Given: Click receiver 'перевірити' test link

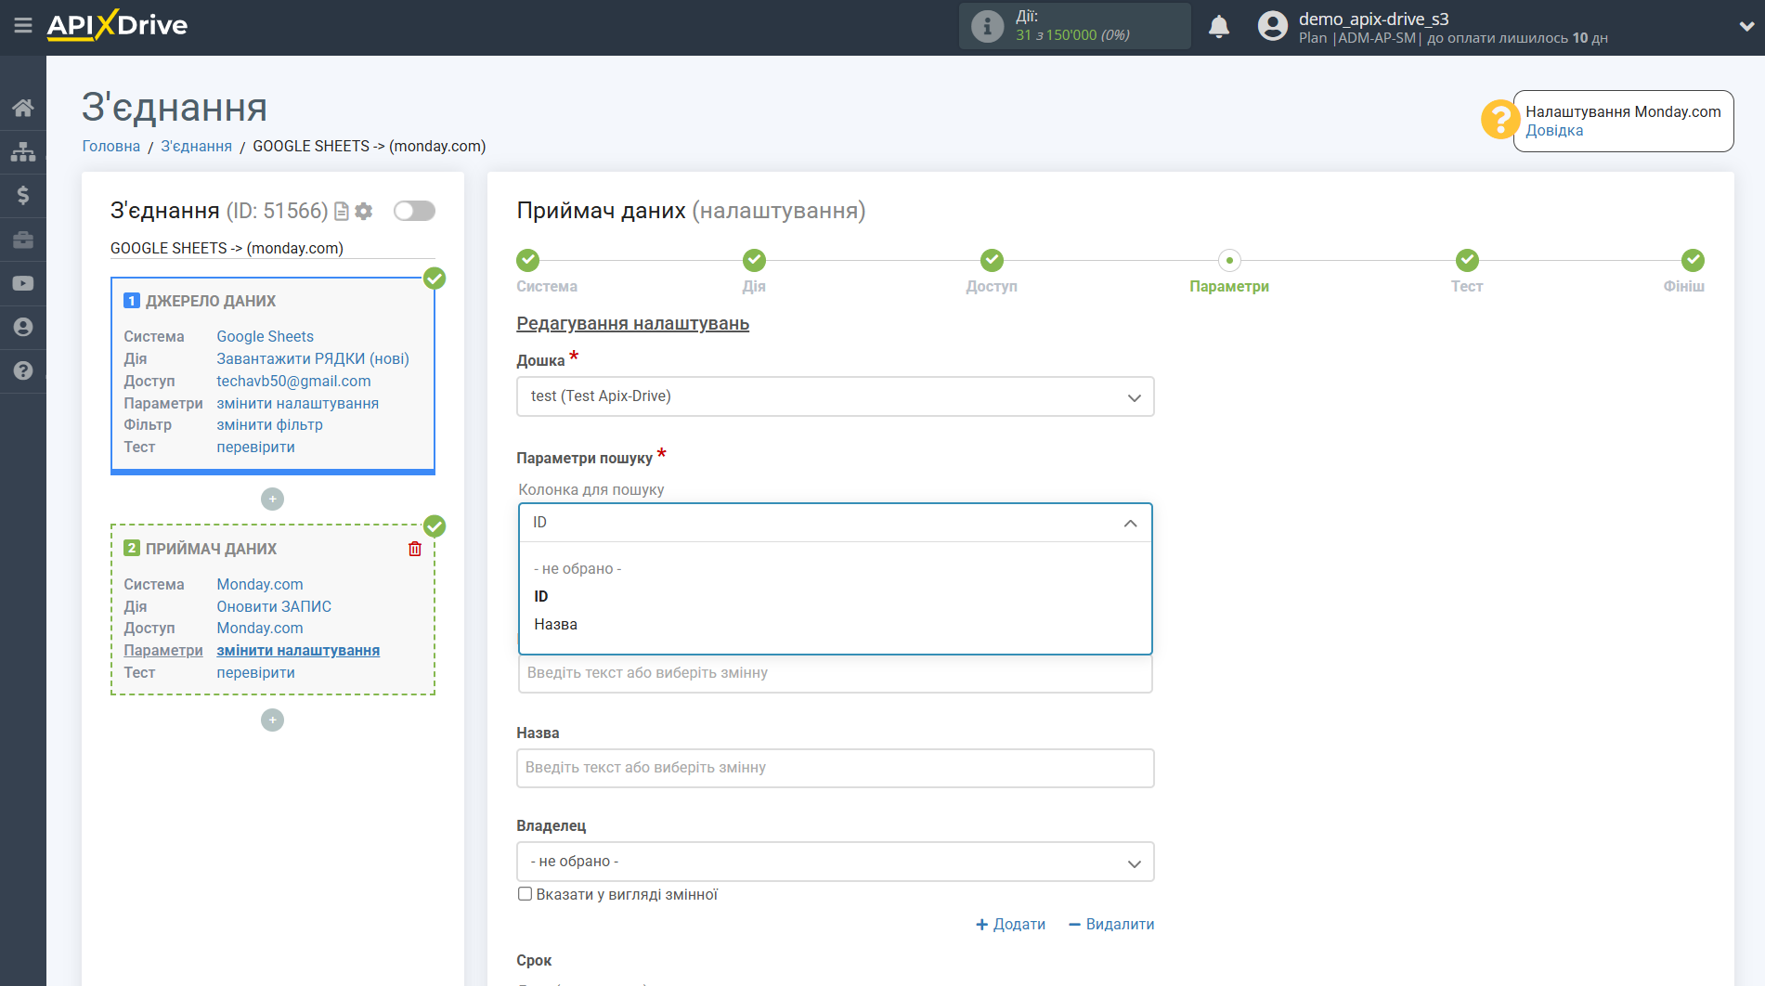Looking at the screenshot, I should (x=256, y=672).
